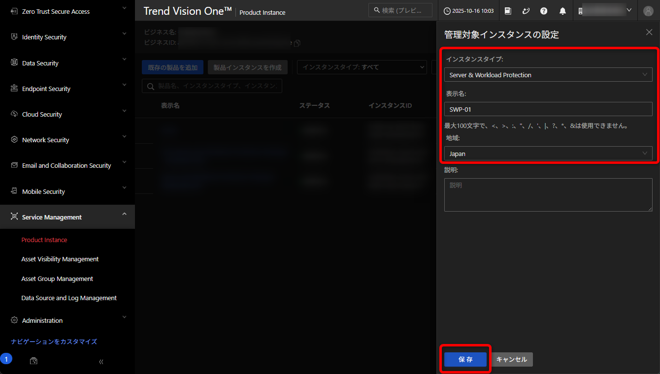This screenshot has height=374, width=660.
Task: Click the Zero Trust Secure Access icon
Action: pyautogui.click(x=14, y=11)
